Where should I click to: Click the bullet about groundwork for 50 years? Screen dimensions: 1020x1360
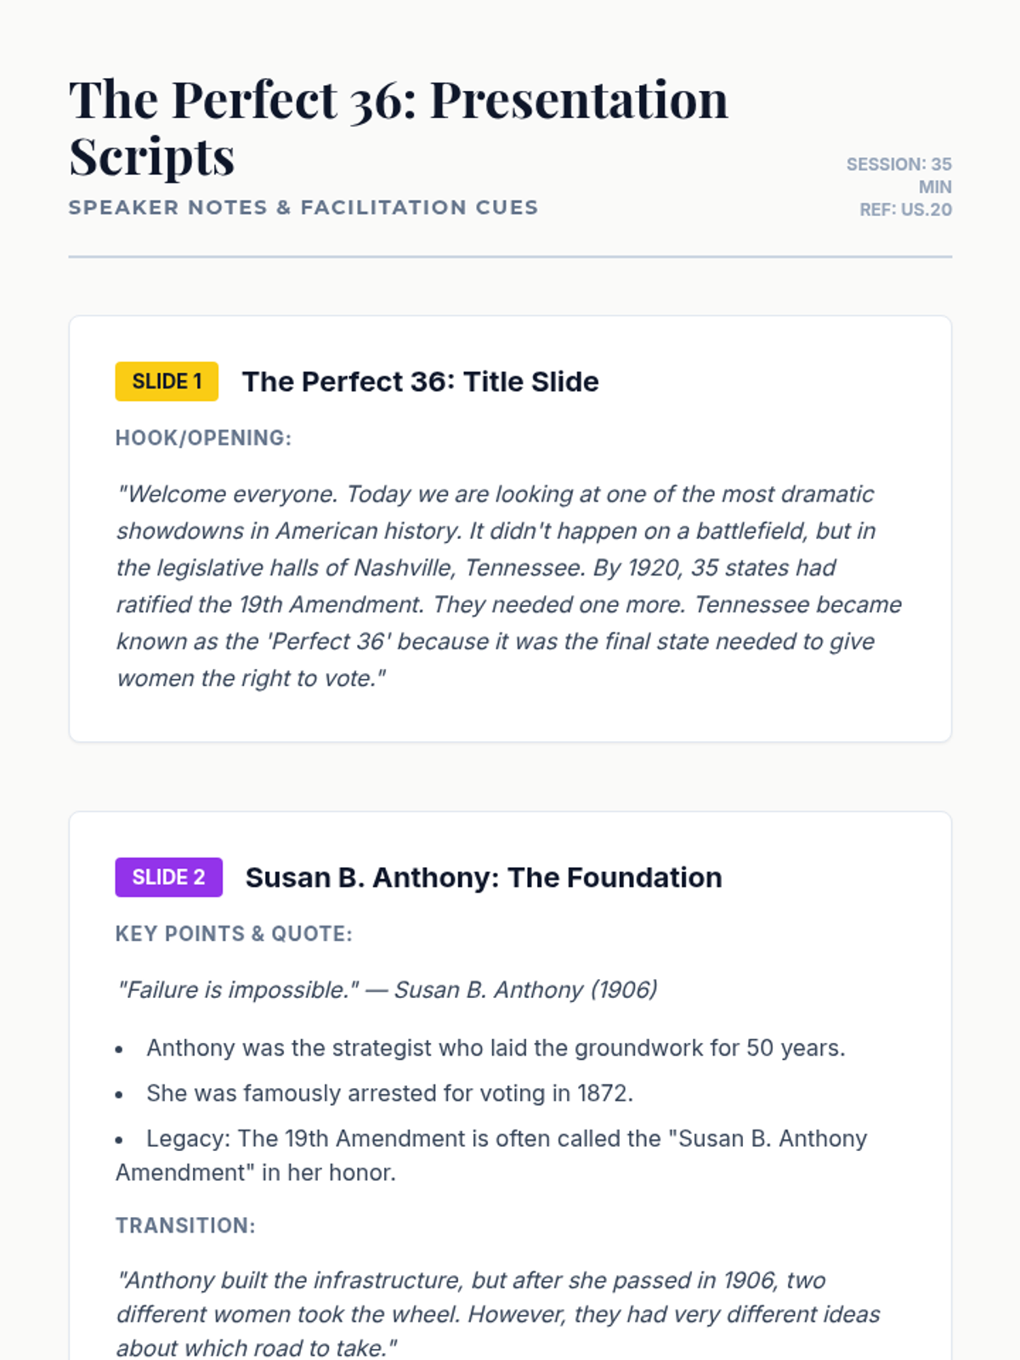click(x=496, y=1048)
